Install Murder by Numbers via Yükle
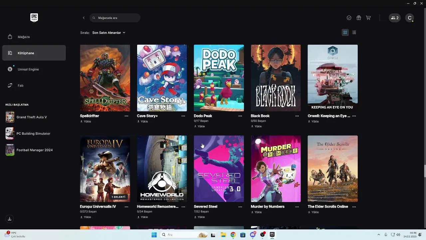426x240 pixels. click(x=256, y=212)
